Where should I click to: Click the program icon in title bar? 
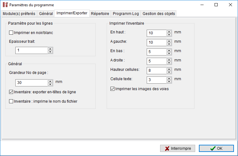(5, 5)
